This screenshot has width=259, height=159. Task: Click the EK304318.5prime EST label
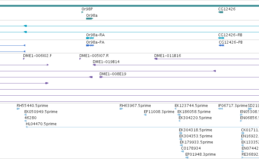(x=195, y=130)
